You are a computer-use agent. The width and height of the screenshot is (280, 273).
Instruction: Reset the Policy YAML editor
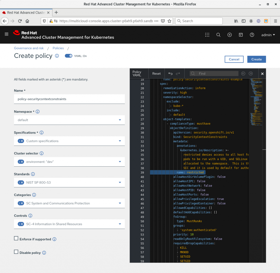tap(156, 73)
